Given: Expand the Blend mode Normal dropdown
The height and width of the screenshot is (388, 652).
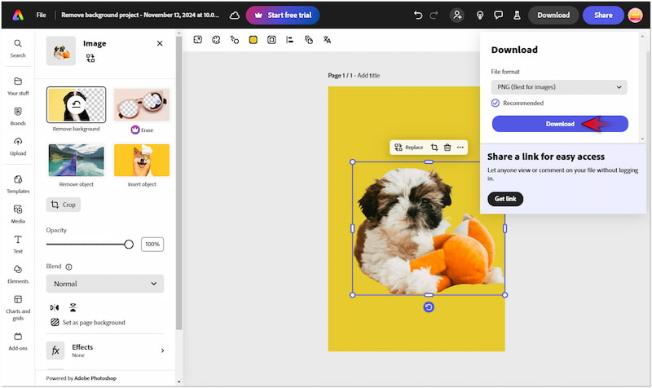Looking at the screenshot, I should coord(105,284).
